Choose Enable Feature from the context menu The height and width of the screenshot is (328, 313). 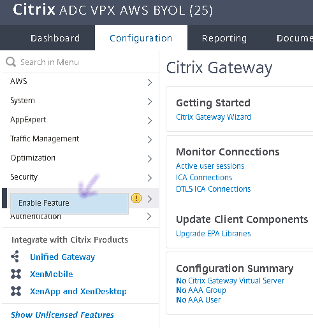(69, 203)
